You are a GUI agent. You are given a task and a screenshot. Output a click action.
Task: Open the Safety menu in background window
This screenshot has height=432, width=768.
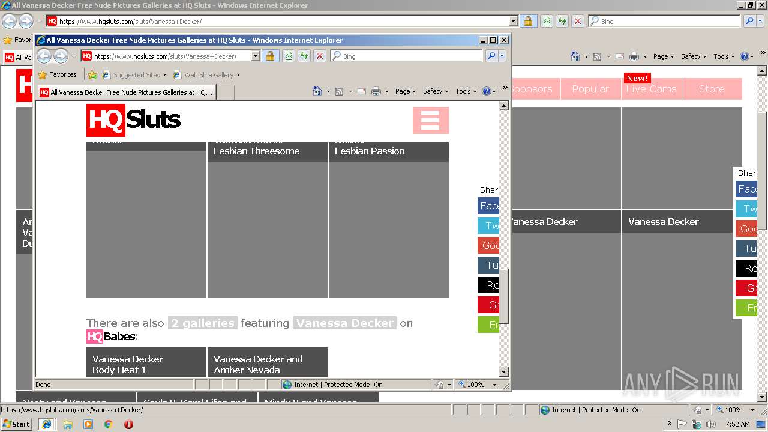click(694, 56)
